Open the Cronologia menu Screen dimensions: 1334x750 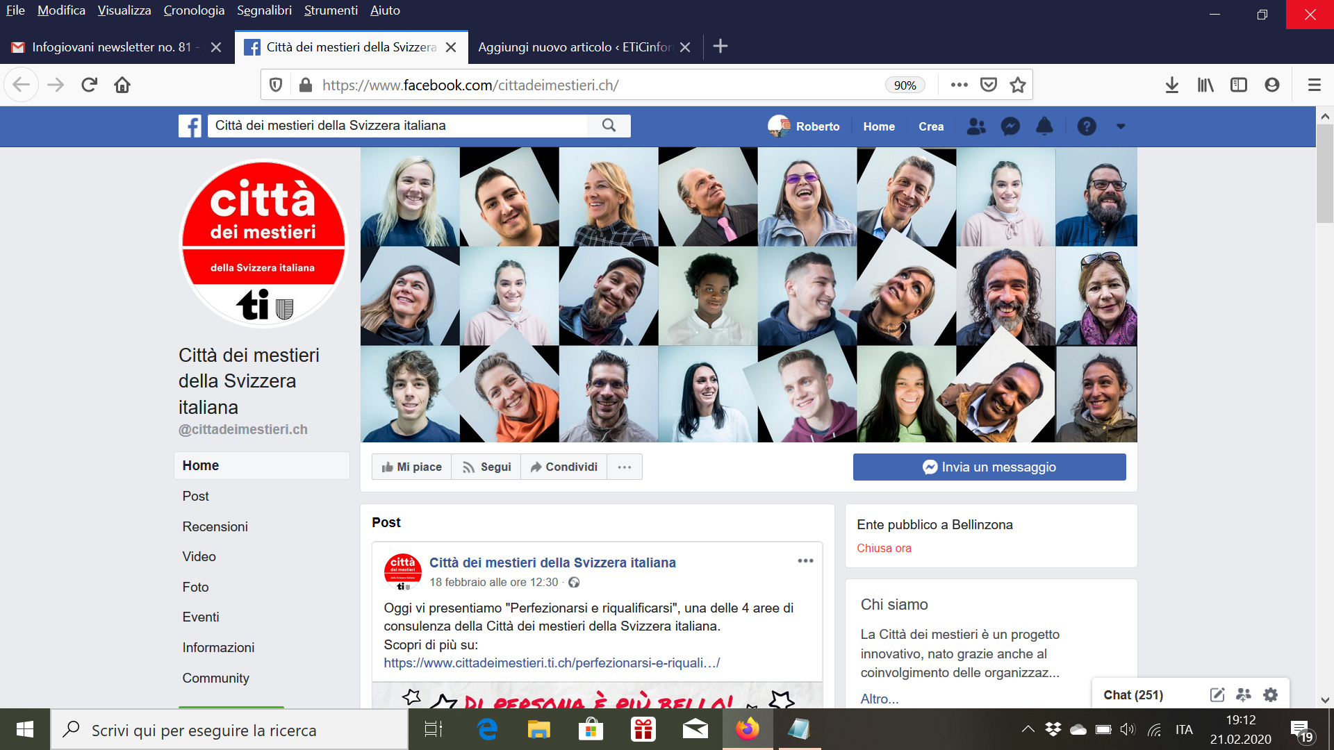pyautogui.click(x=194, y=10)
